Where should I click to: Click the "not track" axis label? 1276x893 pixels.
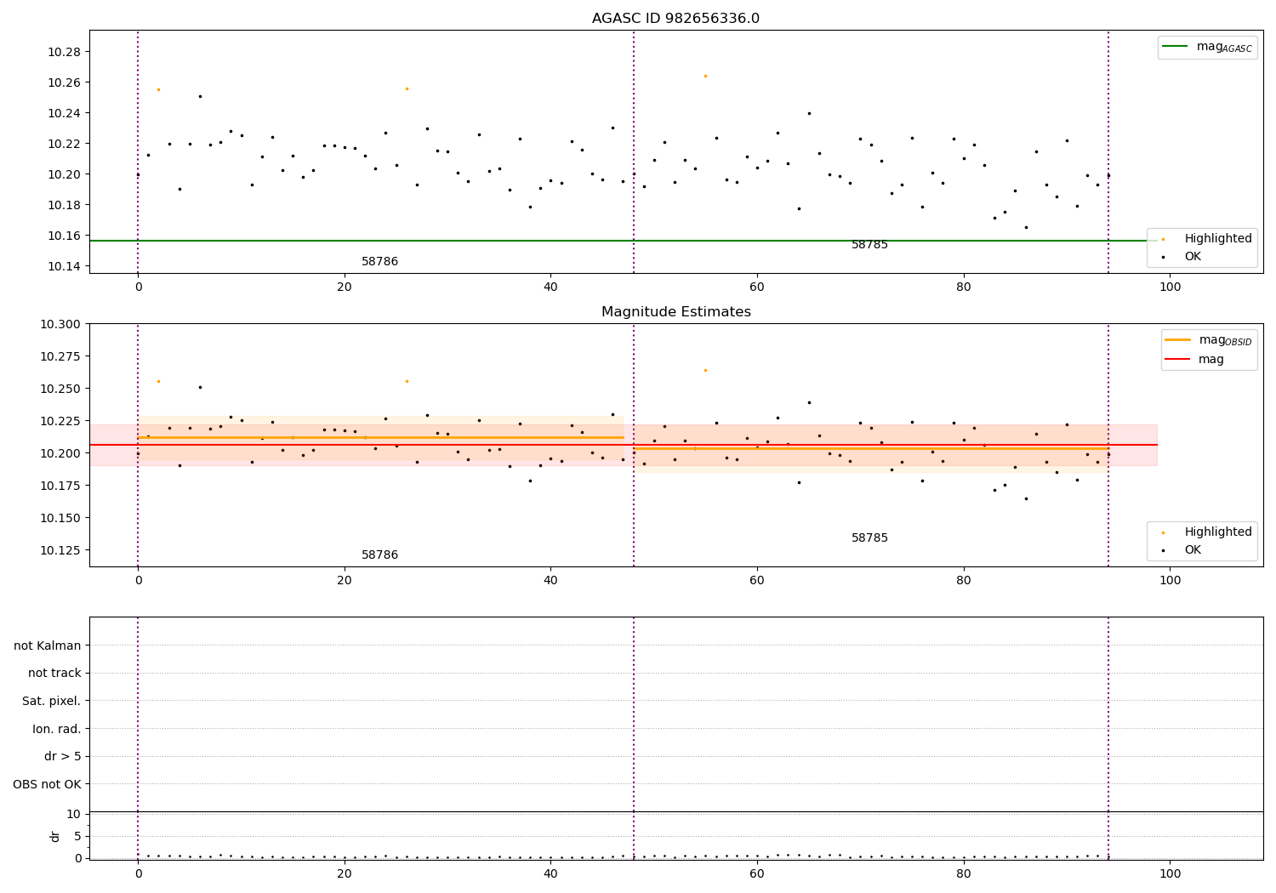tap(54, 673)
